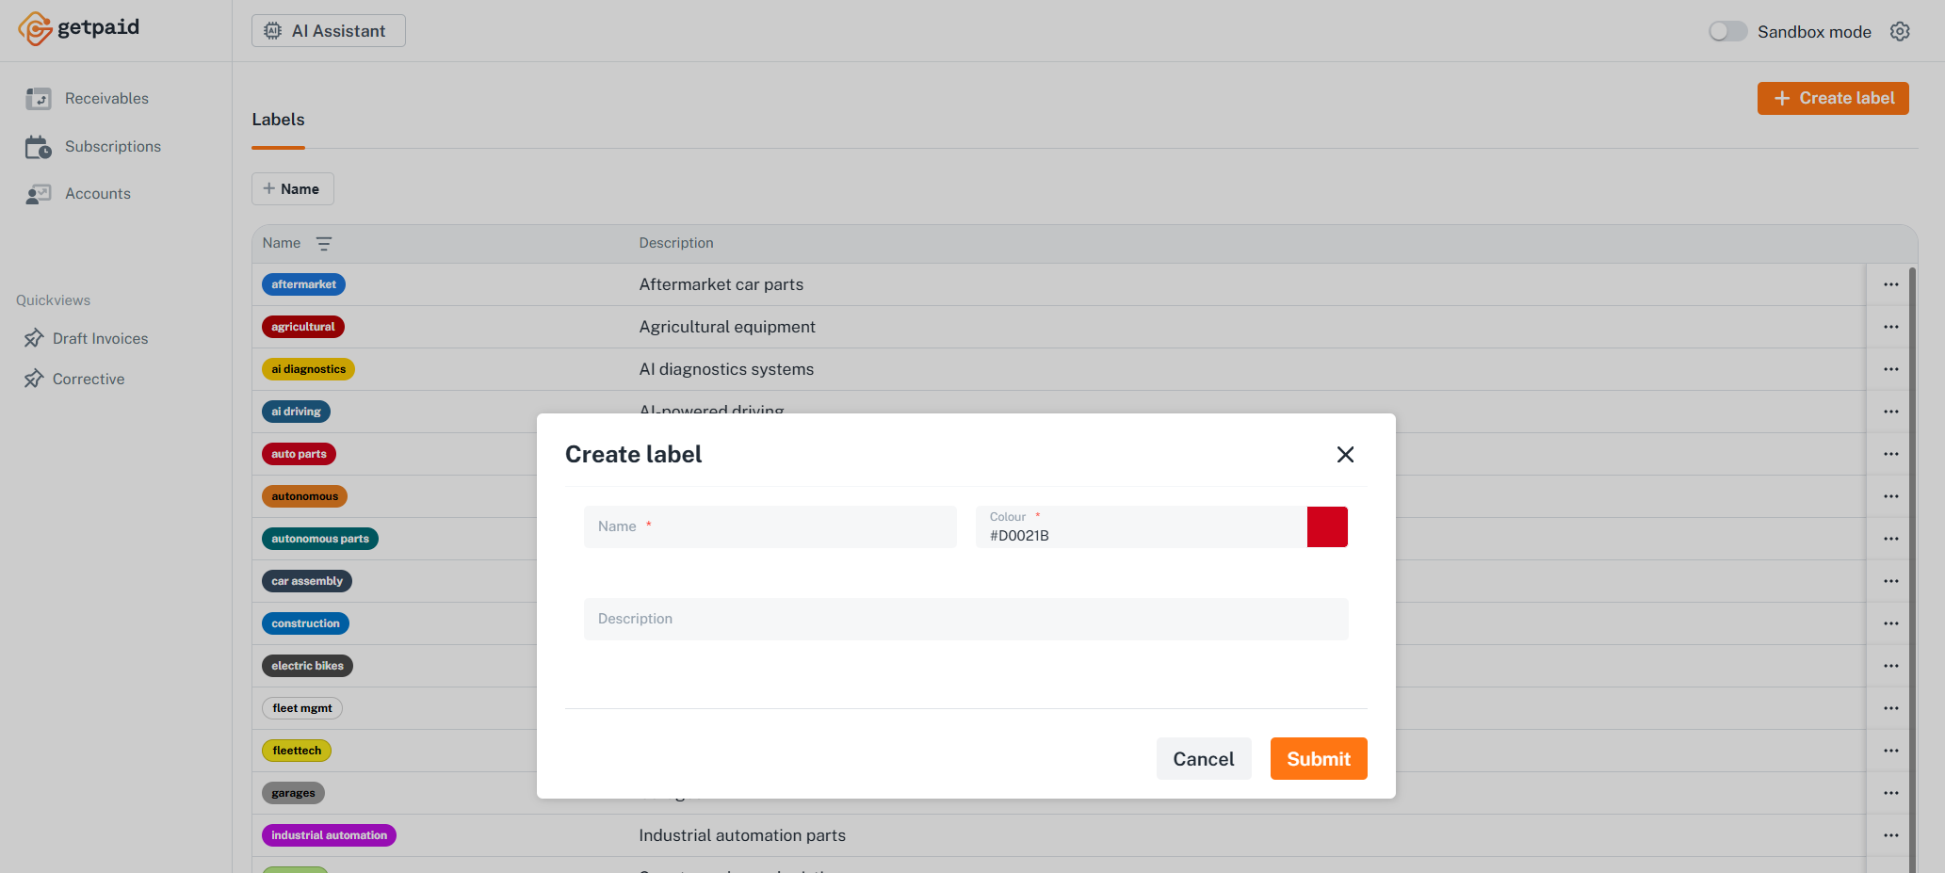Click the aftermarket label tag
The width and height of the screenshot is (1945, 873).
303,284
